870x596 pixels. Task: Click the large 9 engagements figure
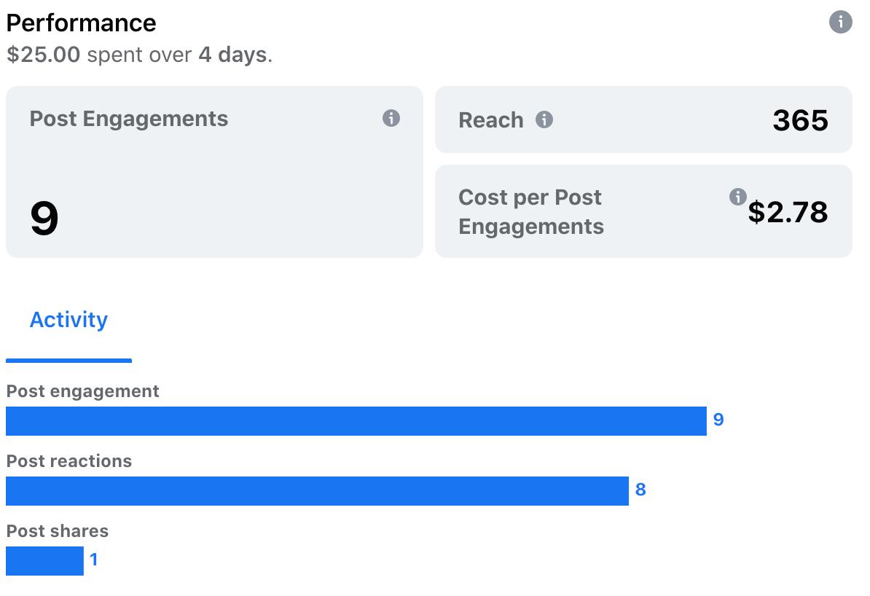tap(44, 219)
